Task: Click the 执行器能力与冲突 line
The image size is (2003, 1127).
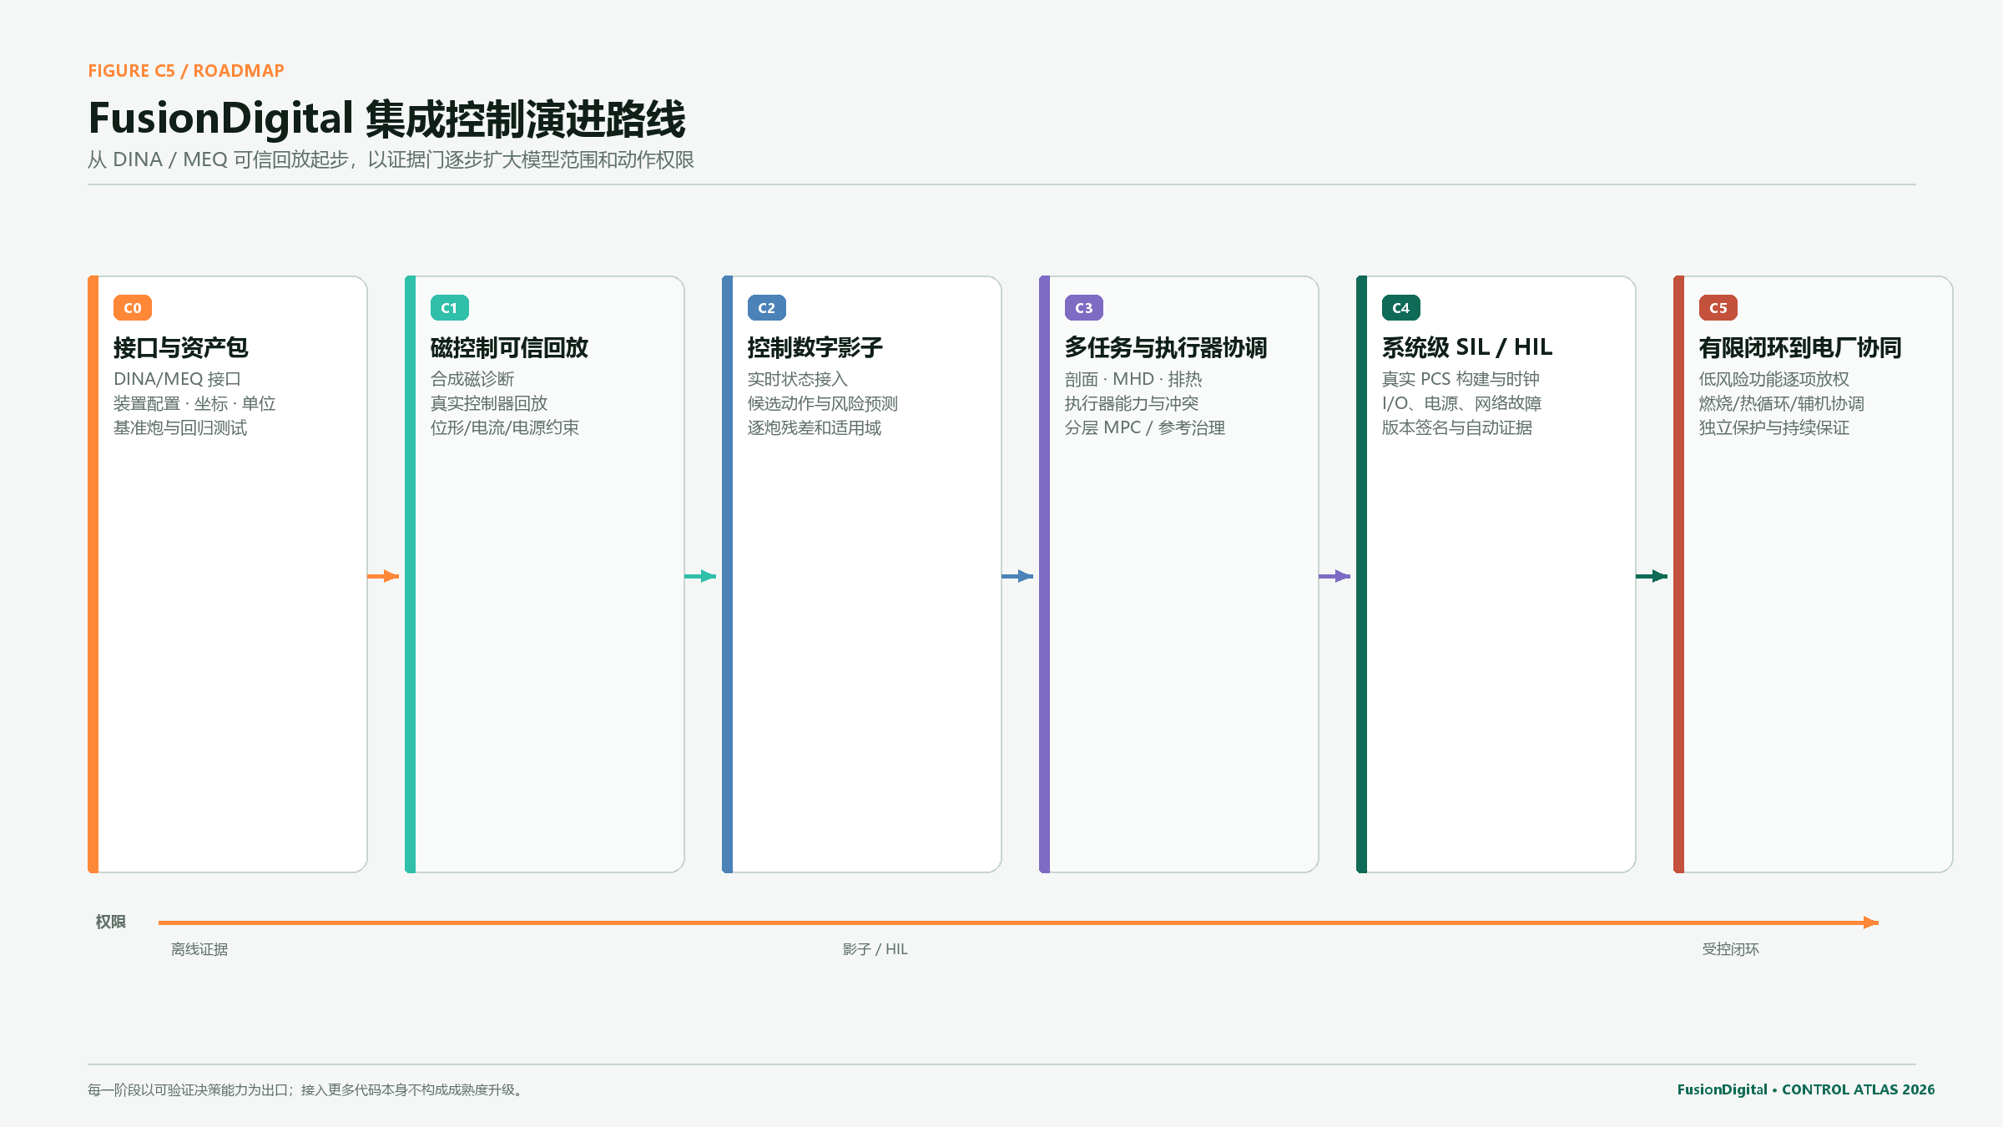Action: pos(1132,403)
